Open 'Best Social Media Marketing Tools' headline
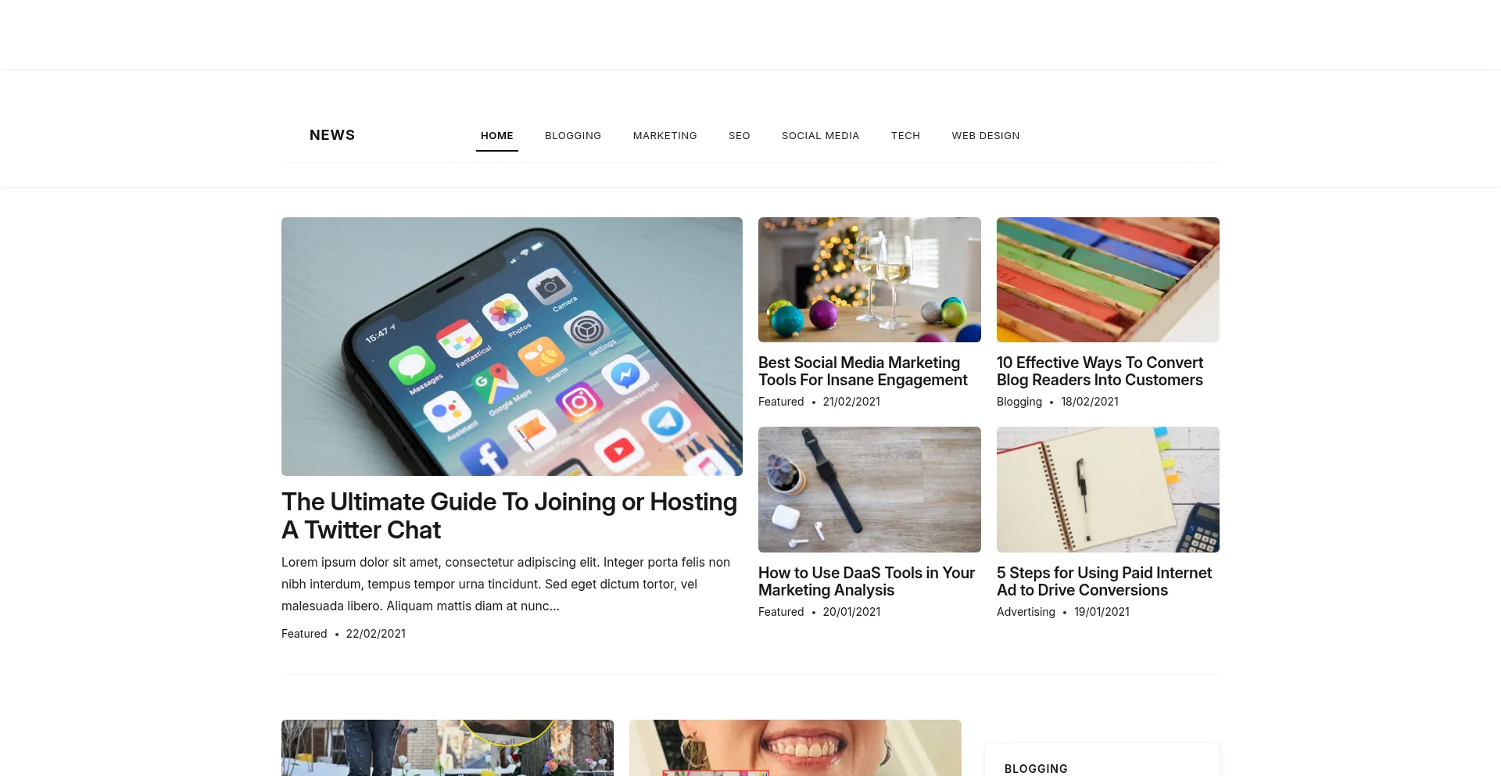Image resolution: width=1501 pixels, height=776 pixels. pyautogui.click(x=863, y=371)
